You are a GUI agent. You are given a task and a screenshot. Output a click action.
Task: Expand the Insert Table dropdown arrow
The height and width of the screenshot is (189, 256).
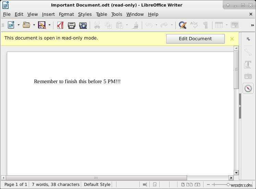(x=227, y=25)
